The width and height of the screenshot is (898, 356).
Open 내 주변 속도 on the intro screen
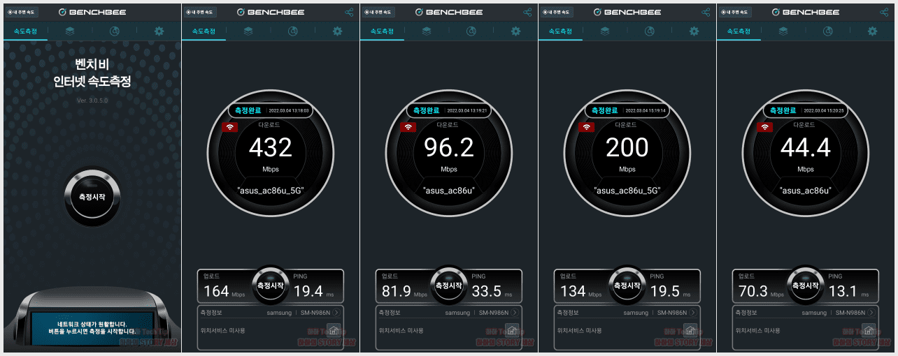(x=22, y=12)
